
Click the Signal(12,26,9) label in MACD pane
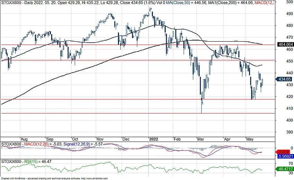pyautogui.click(x=79, y=144)
